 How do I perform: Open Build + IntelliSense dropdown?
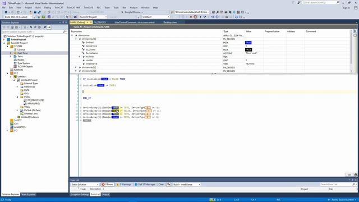[x=186, y=185]
